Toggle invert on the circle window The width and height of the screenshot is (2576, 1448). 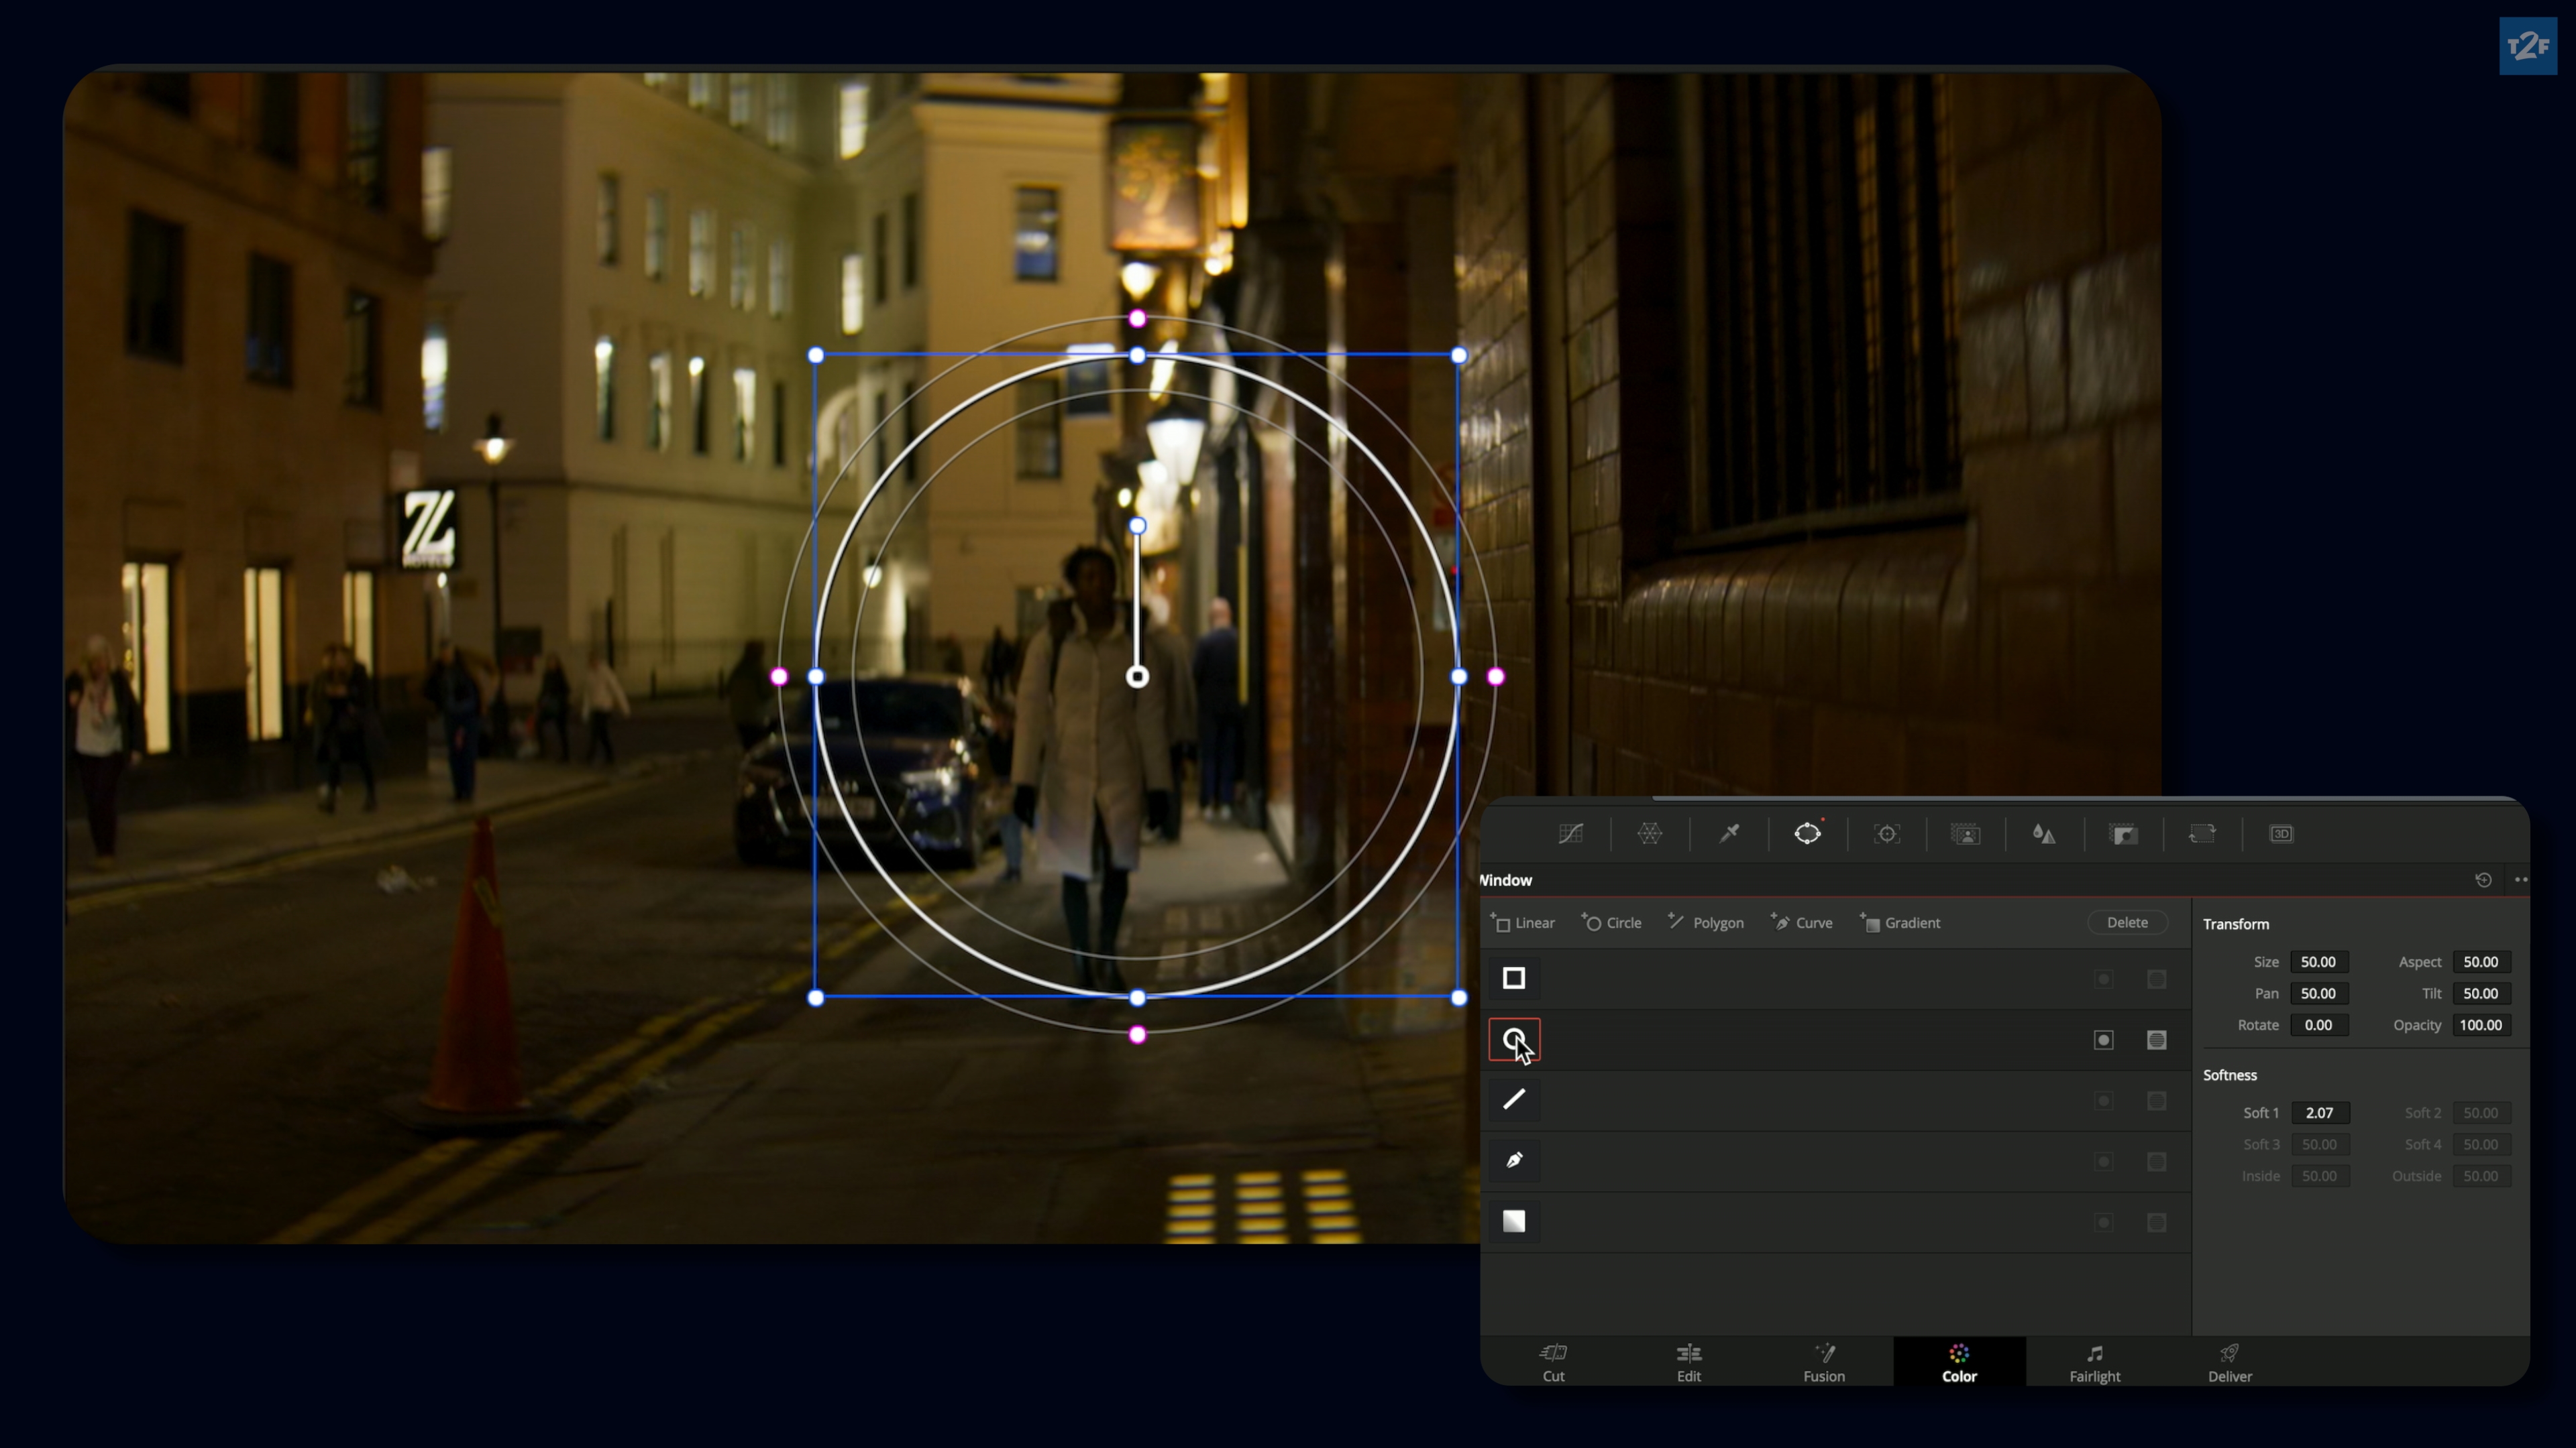pos(2104,1040)
